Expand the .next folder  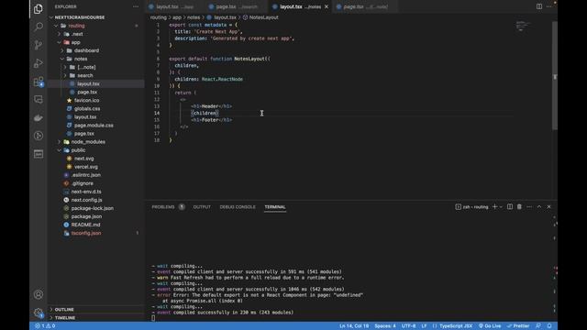click(77, 34)
